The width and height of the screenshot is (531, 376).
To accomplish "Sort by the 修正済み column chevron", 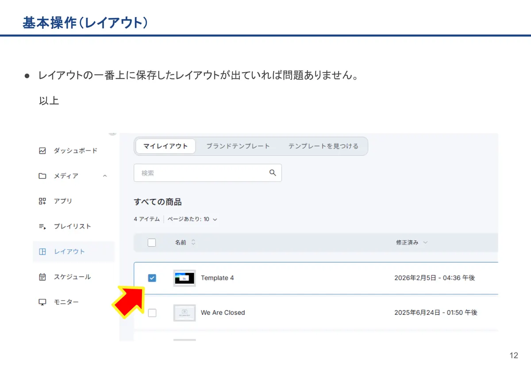I will (425, 242).
